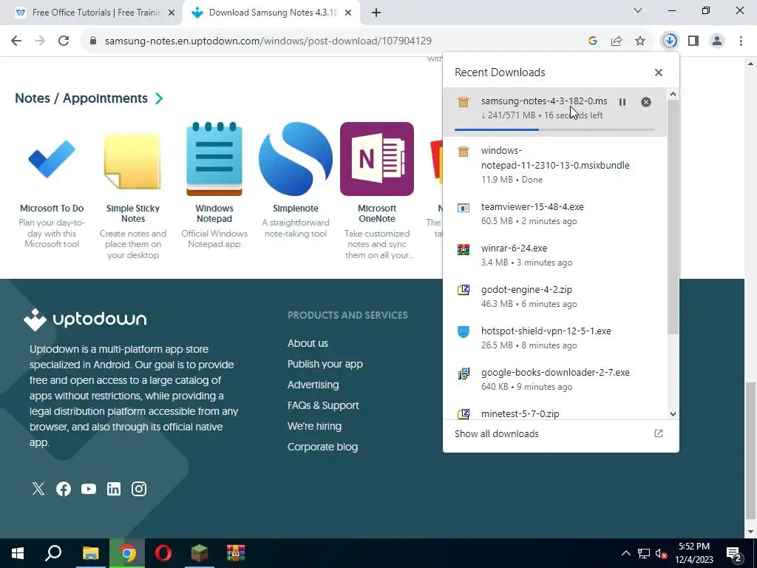This screenshot has width=757, height=568.
Task: Open the About us link
Action: tap(308, 343)
